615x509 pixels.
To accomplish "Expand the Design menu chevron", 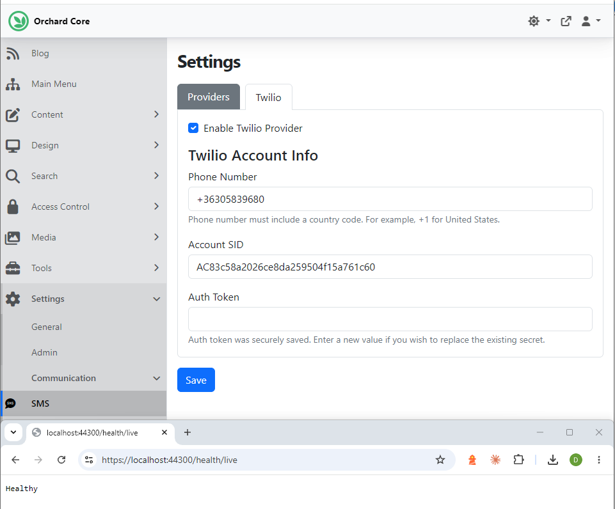I will pyautogui.click(x=157, y=145).
